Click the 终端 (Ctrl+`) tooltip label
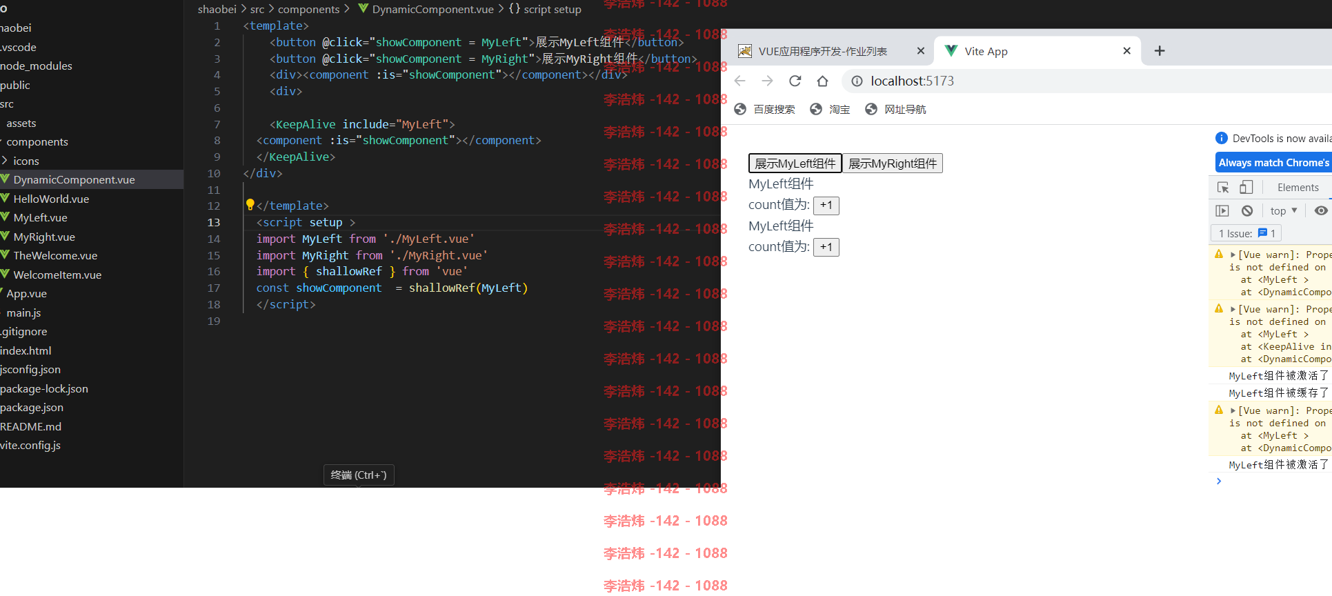This screenshot has width=1332, height=596. (x=359, y=475)
